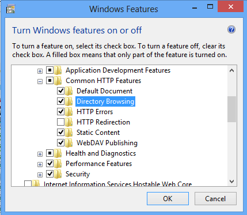Click the Static Content folder icon
The height and width of the screenshot is (215, 247).
(x=69, y=133)
